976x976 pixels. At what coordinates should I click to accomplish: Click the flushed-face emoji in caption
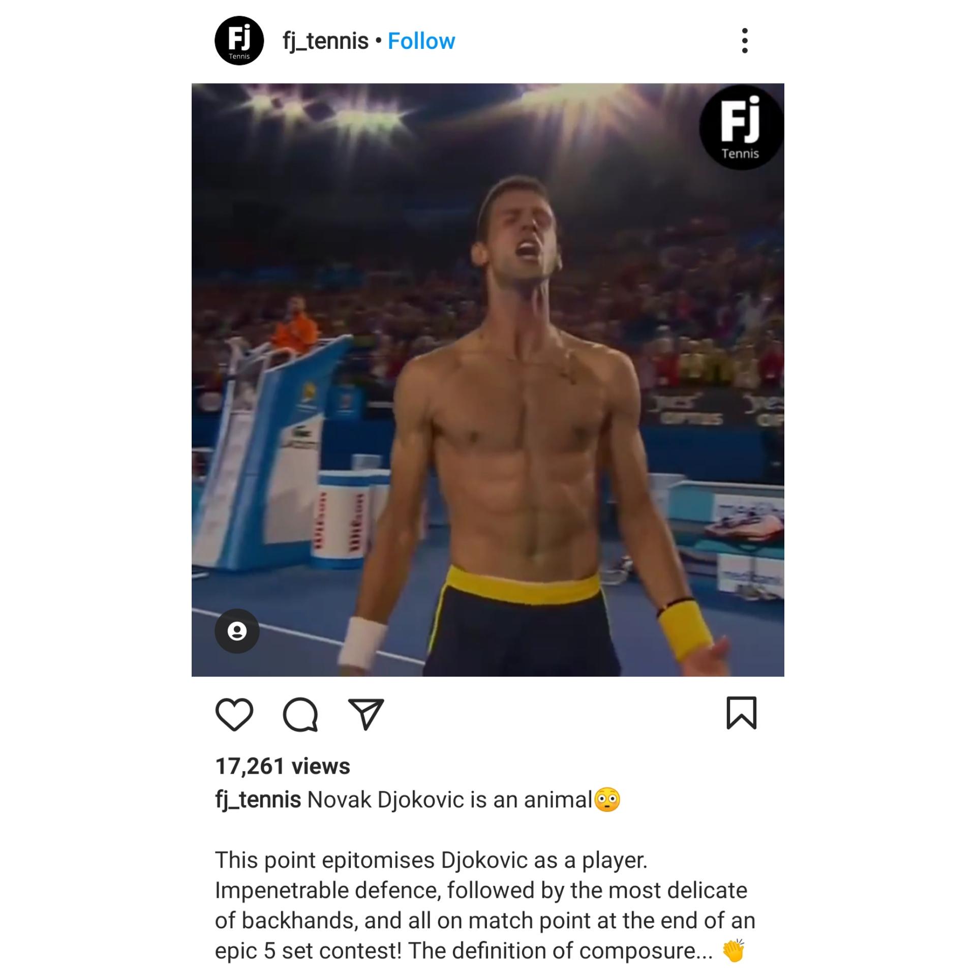click(x=607, y=800)
